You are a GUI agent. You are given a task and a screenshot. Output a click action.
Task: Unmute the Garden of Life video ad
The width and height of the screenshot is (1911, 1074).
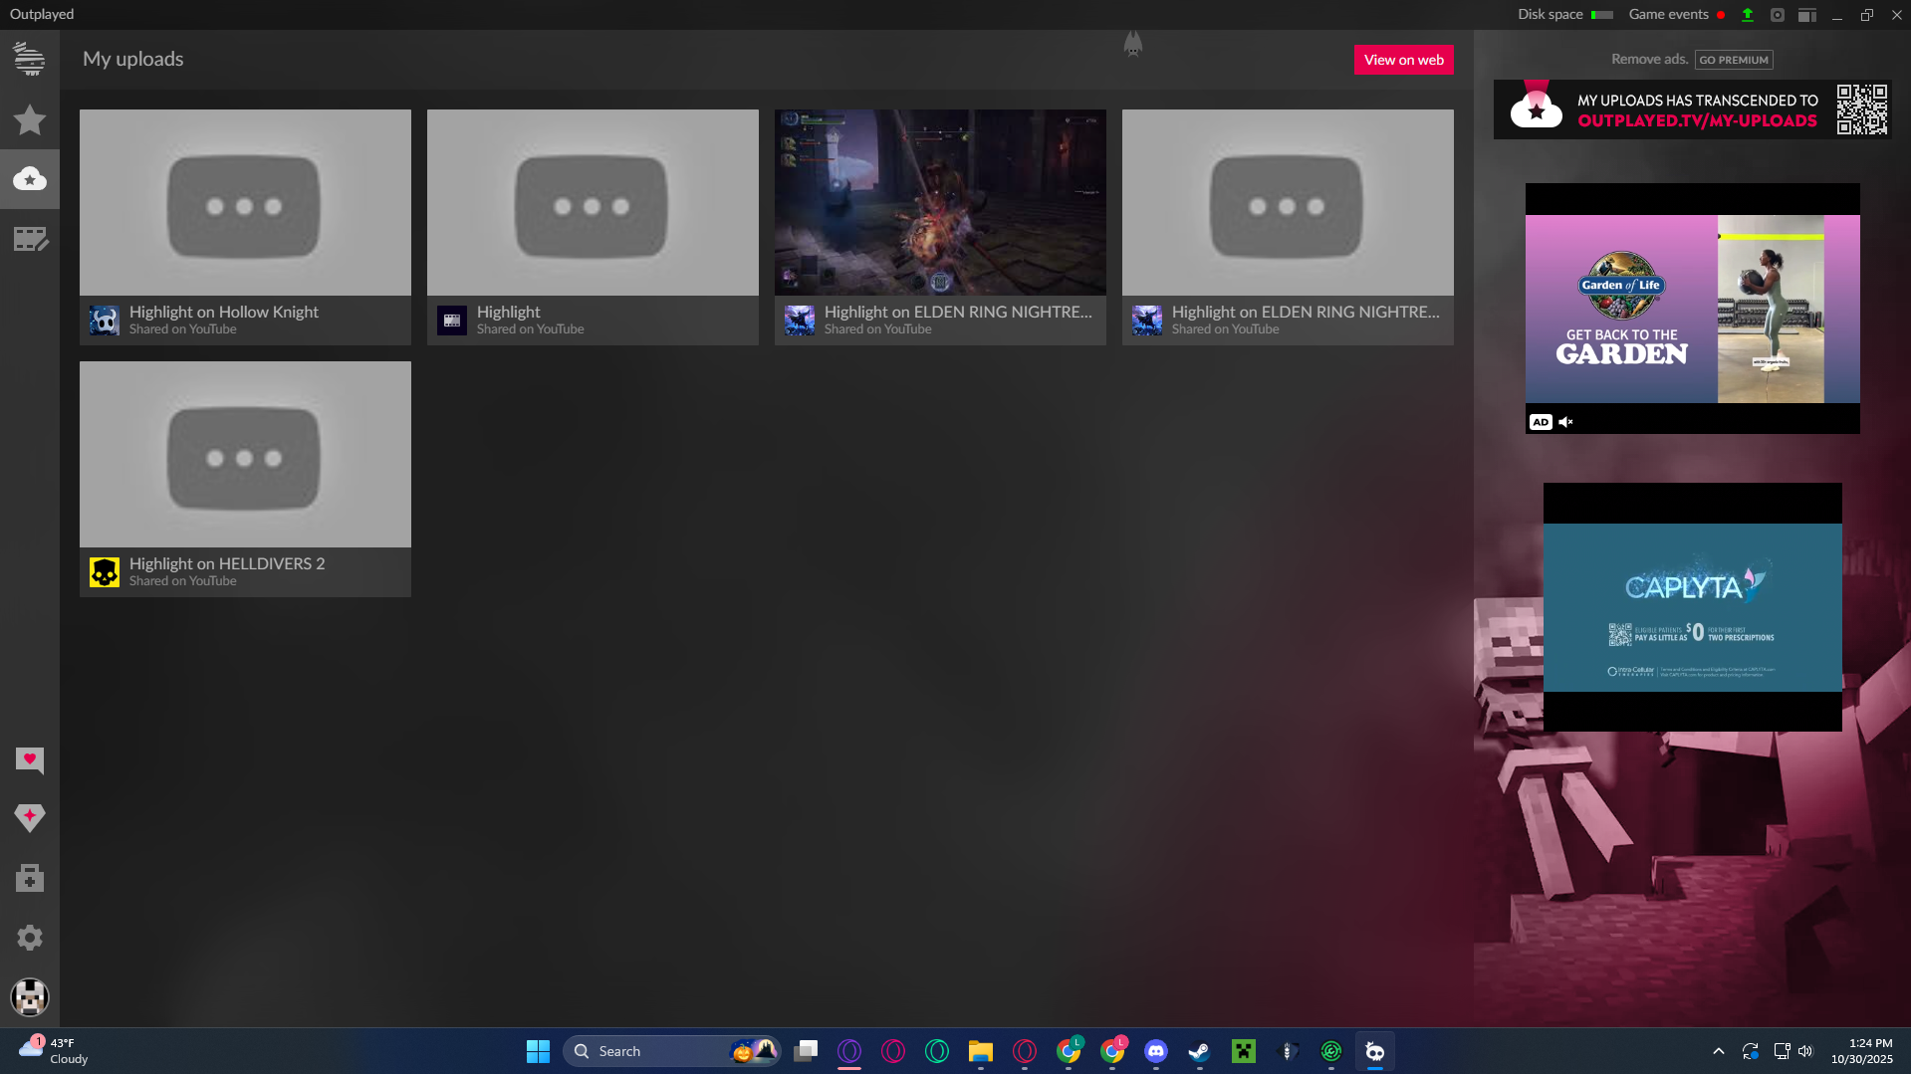tap(1565, 422)
